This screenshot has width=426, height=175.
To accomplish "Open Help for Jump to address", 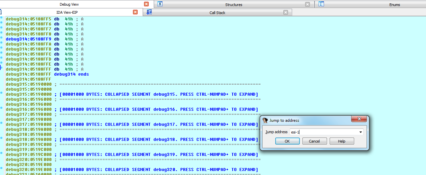I will tap(342, 141).
